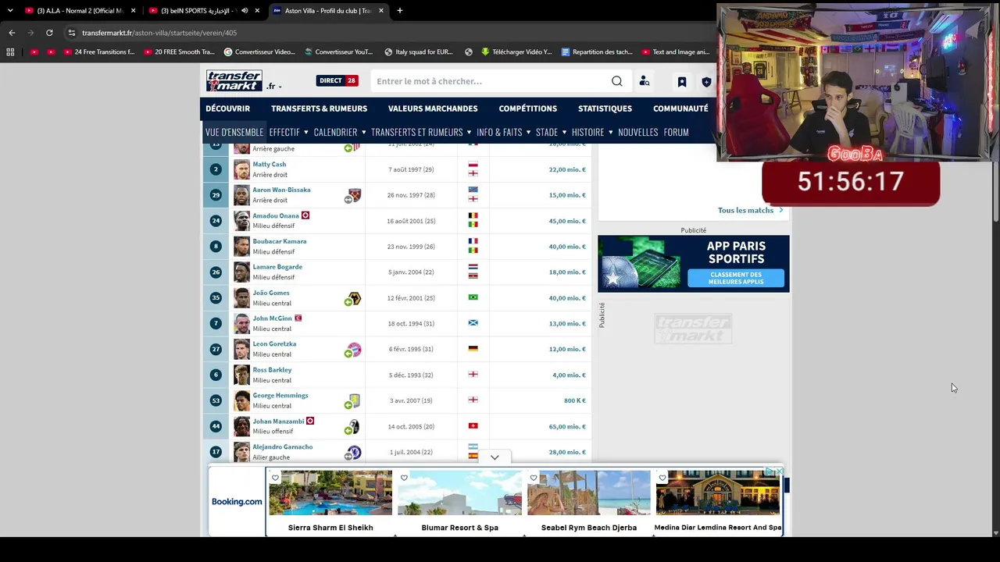Open Matty Cash player profile
Screen dimensions: 1000x562
270,165
